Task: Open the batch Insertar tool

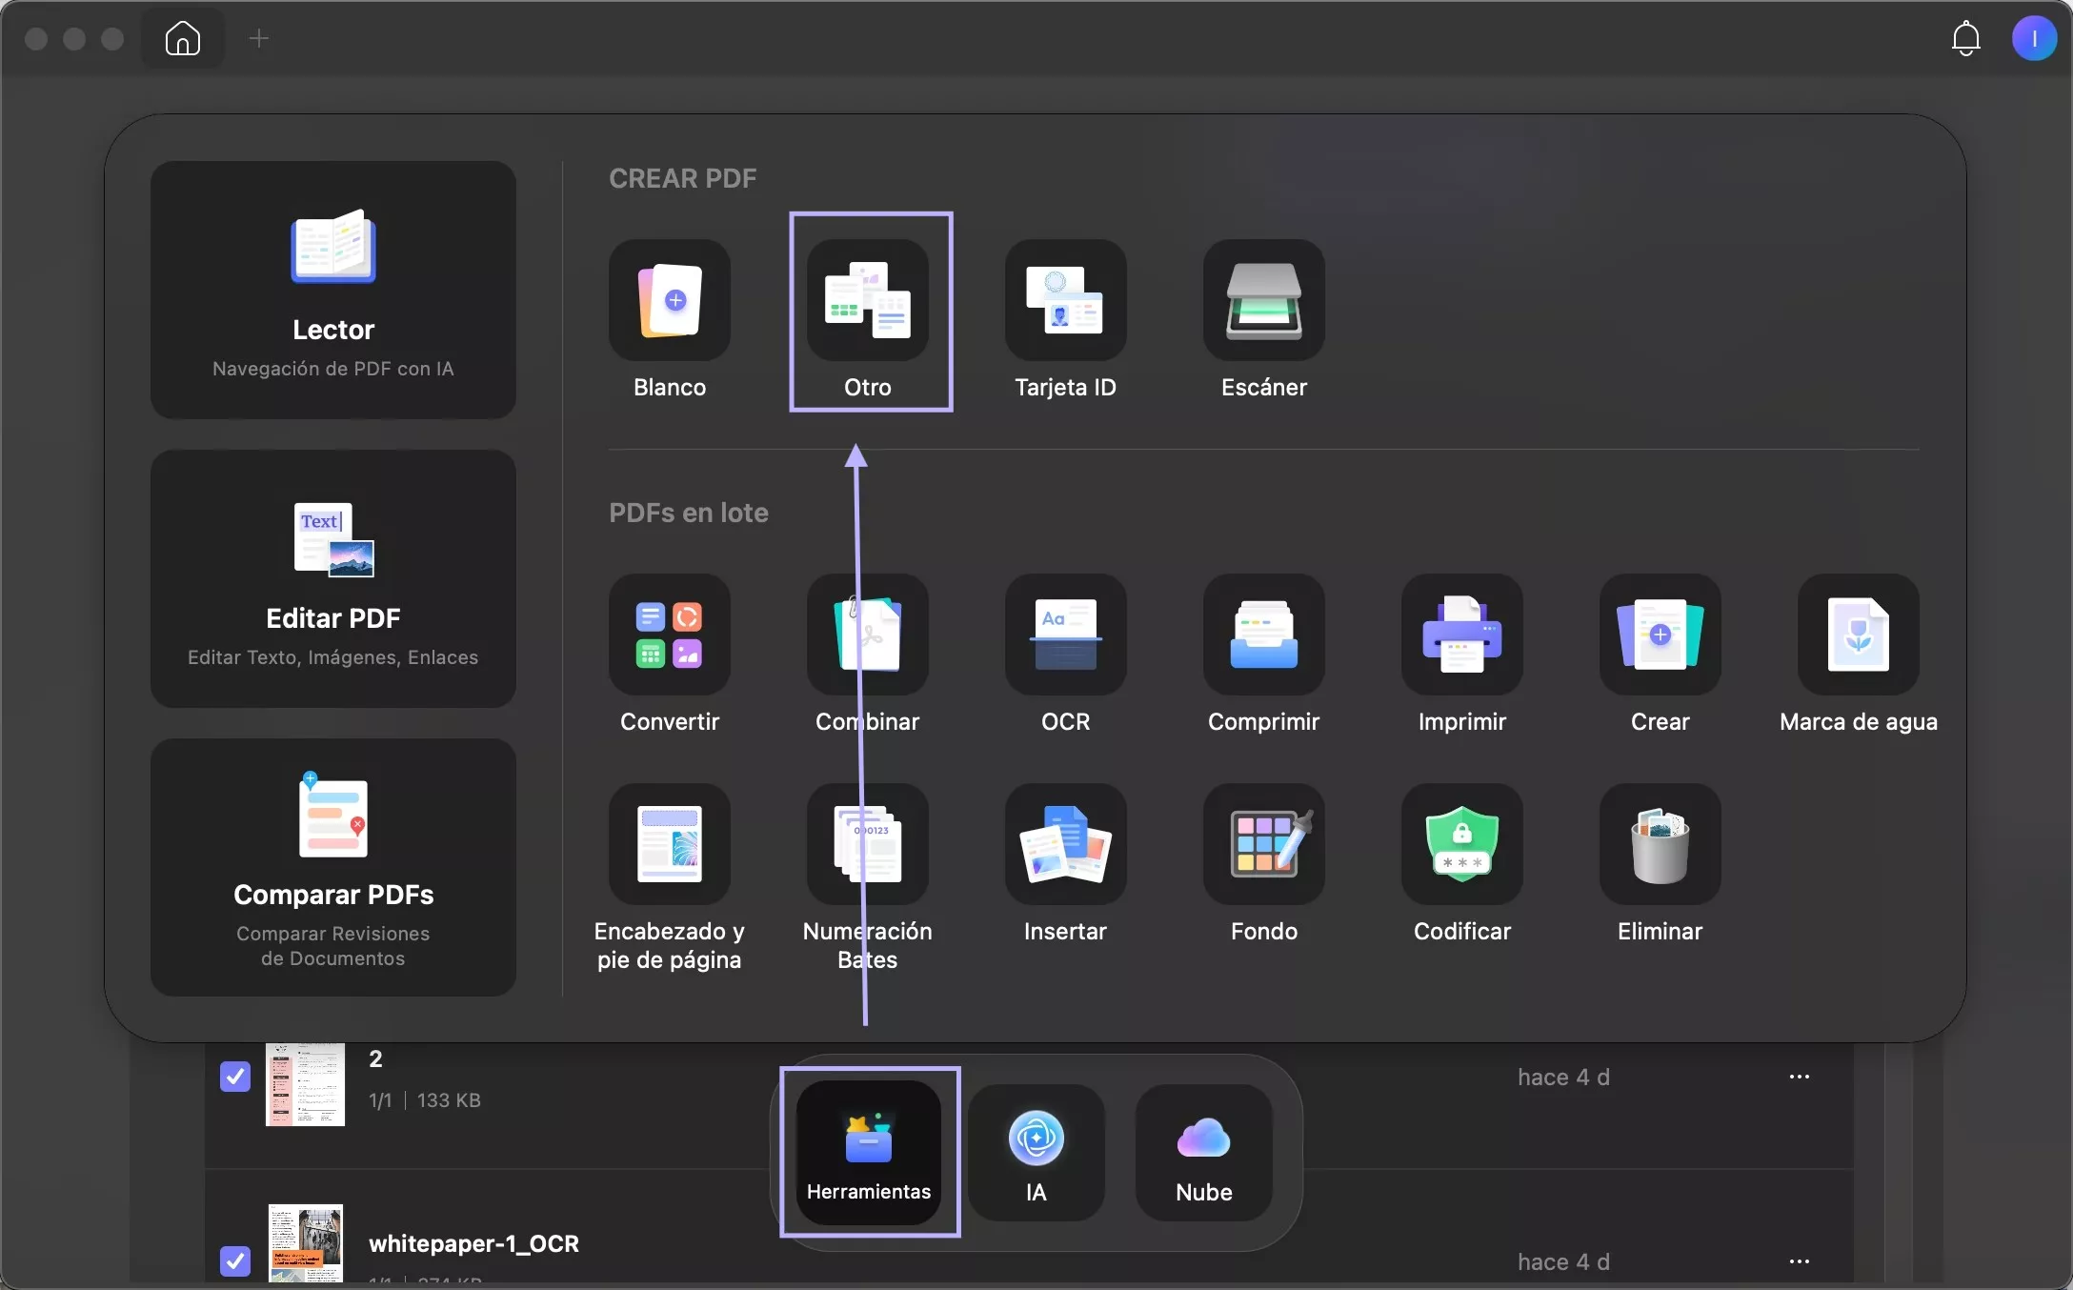Action: pyautogui.click(x=1066, y=844)
